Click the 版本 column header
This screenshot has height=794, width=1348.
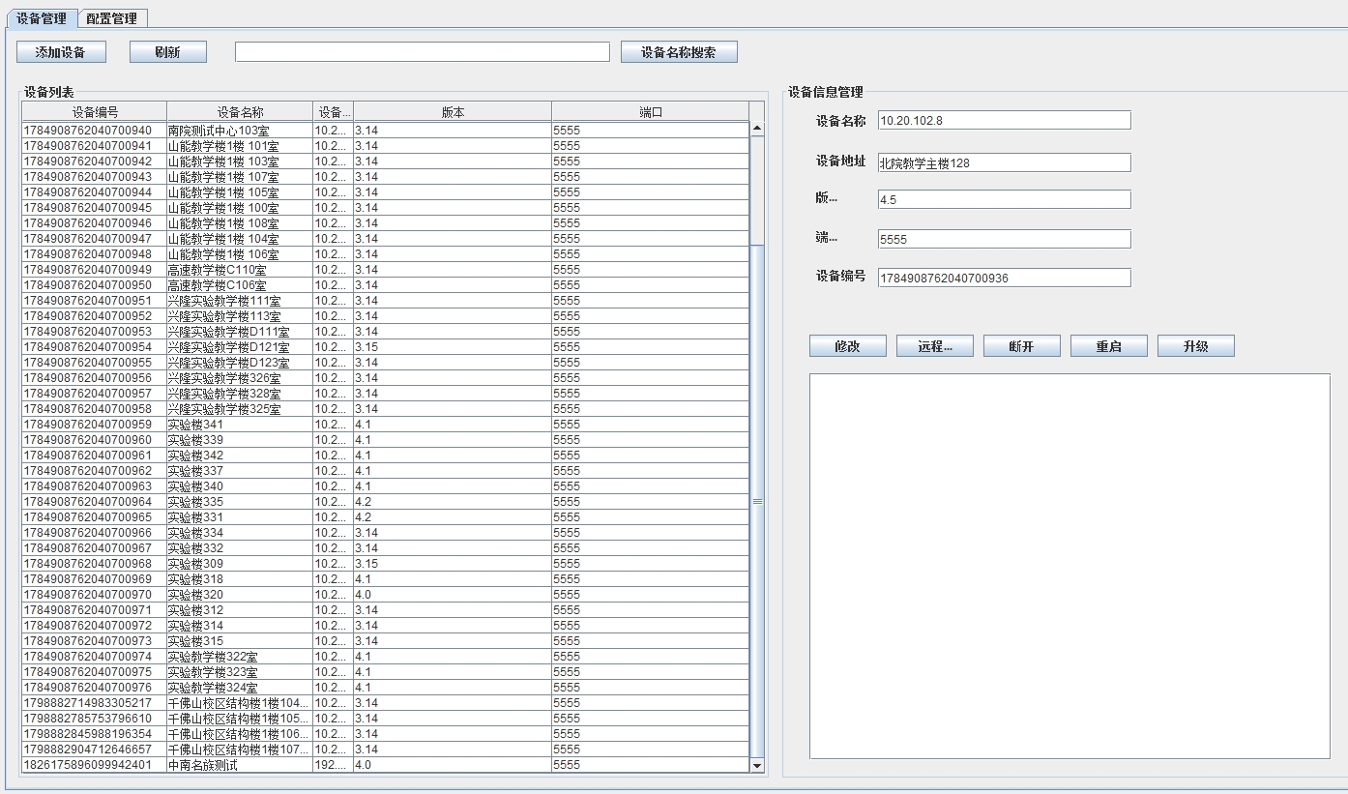pos(453,112)
